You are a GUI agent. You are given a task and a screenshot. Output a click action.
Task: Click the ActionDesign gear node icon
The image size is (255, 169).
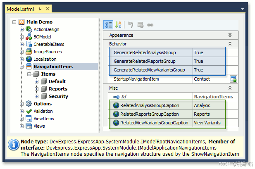(29, 29)
